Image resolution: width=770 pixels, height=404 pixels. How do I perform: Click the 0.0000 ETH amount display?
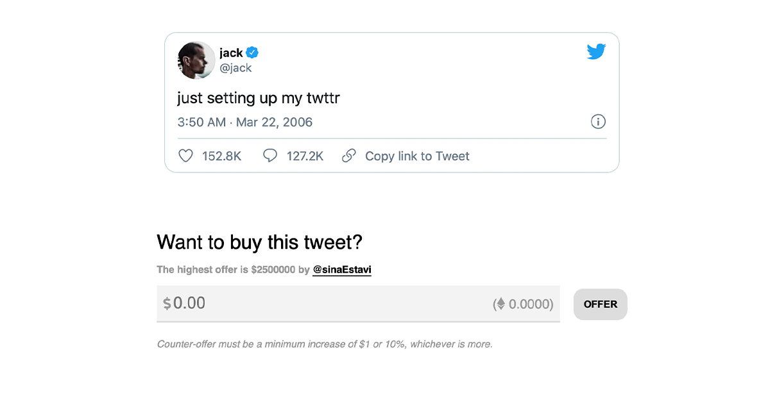tap(529, 304)
